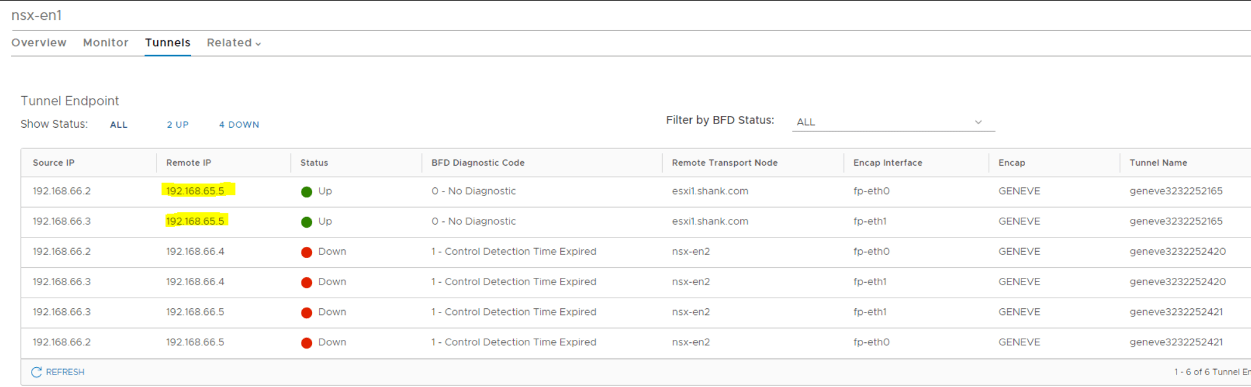Expand the Related tab menu

[x=234, y=43]
